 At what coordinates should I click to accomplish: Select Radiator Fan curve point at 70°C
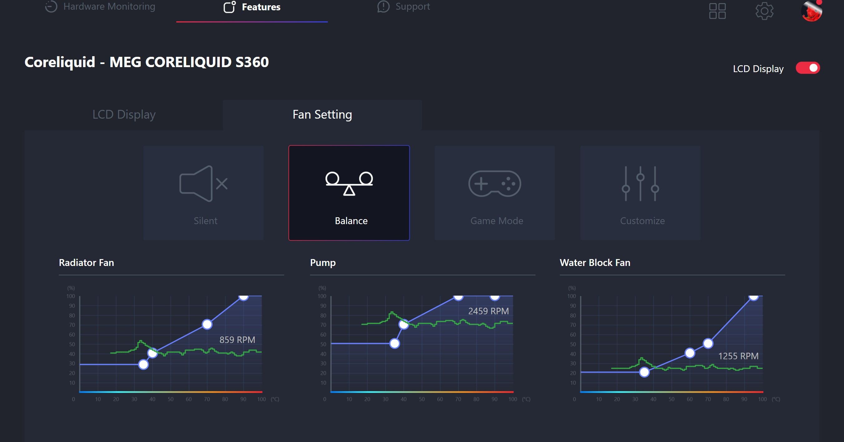(207, 324)
